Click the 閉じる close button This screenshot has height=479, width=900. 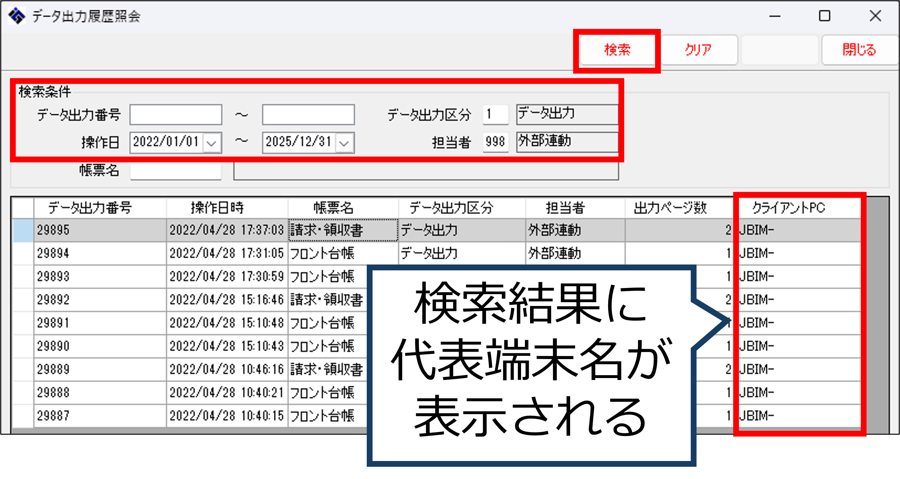click(859, 50)
